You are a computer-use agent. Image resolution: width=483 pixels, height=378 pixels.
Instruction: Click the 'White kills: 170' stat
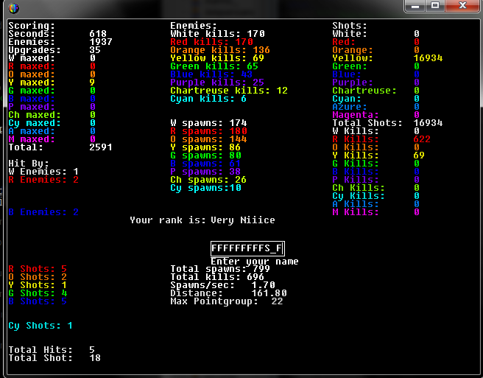pyautogui.click(x=217, y=34)
